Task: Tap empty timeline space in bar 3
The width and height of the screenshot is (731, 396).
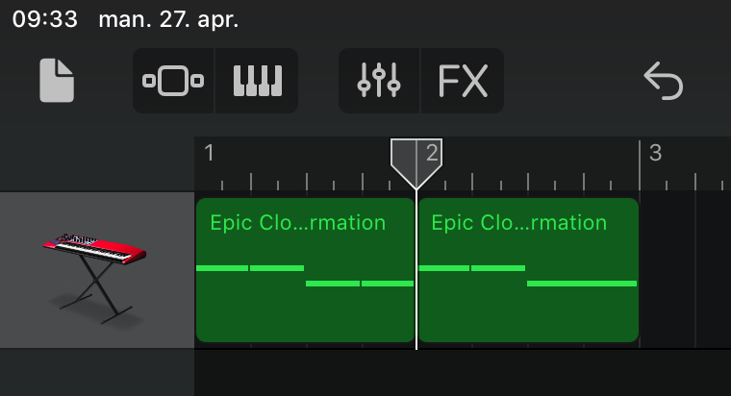Action: tap(685, 269)
